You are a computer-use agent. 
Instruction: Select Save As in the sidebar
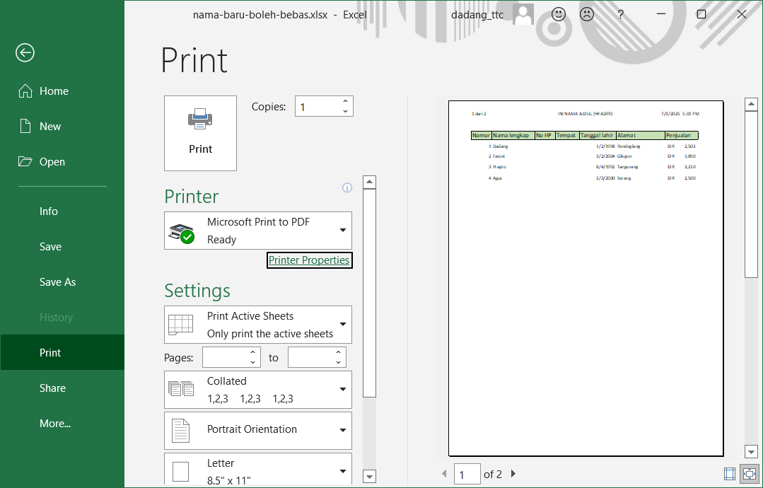[x=57, y=282]
